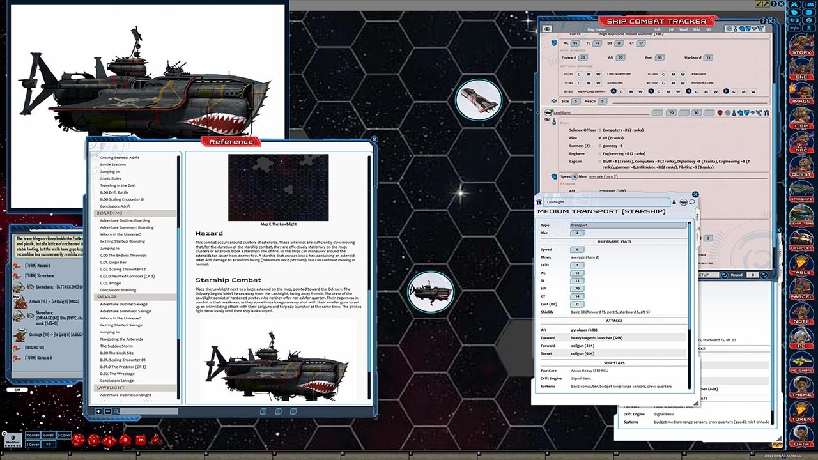
Task: Enable the P-Cover modifier
Action: point(33,435)
